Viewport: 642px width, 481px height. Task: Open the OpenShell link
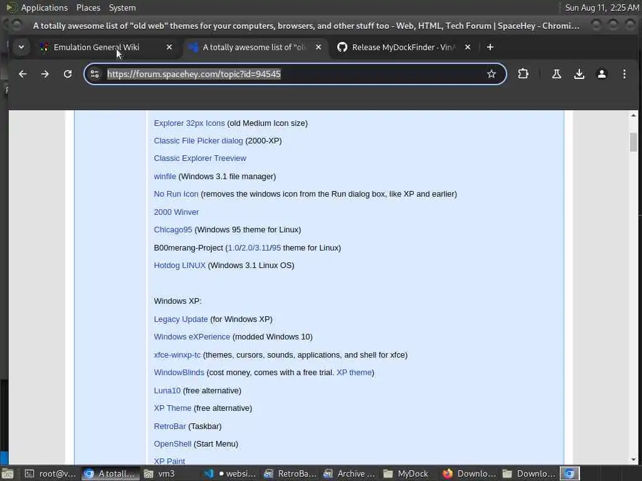(172, 444)
